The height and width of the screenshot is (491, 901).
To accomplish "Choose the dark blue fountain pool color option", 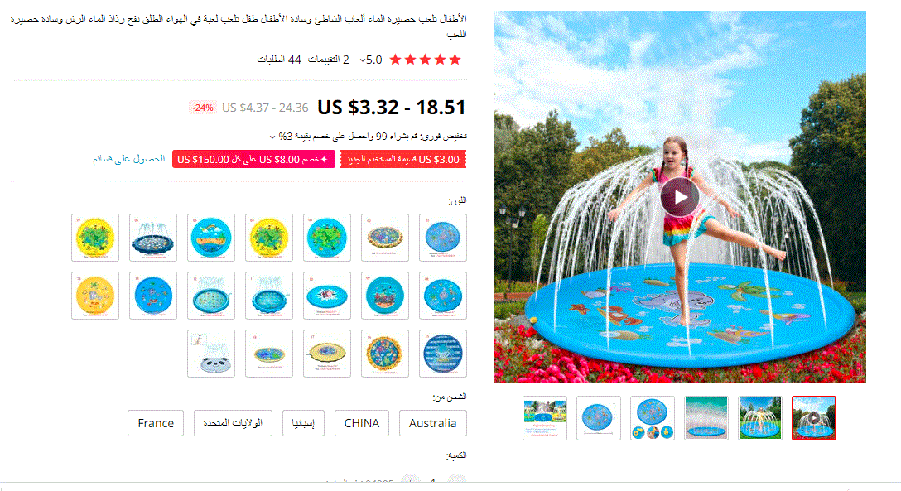I will (x=153, y=237).
